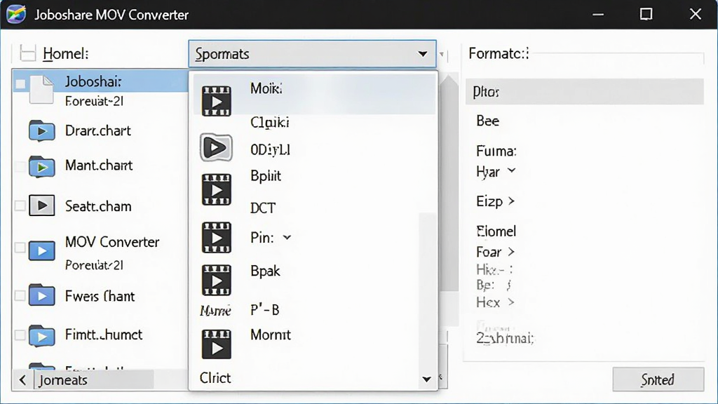Expand the Hyar dropdown chevron
The height and width of the screenshot is (404, 718).
pos(512,171)
